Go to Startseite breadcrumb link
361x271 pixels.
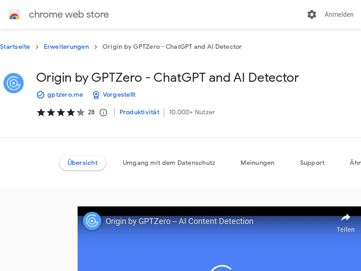coord(15,47)
